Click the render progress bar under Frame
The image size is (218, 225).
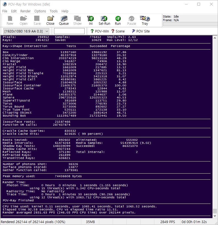[x=190, y=24]
